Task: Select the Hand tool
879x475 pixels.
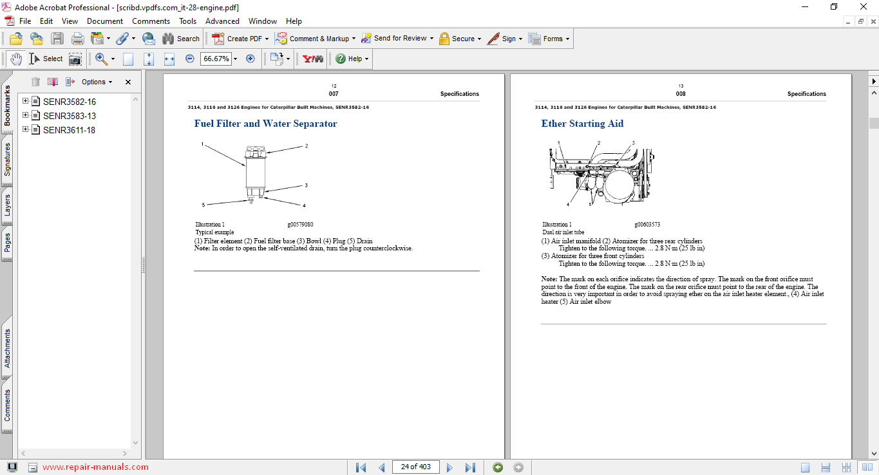Action: pyautogui.click(x=15, y=59)
